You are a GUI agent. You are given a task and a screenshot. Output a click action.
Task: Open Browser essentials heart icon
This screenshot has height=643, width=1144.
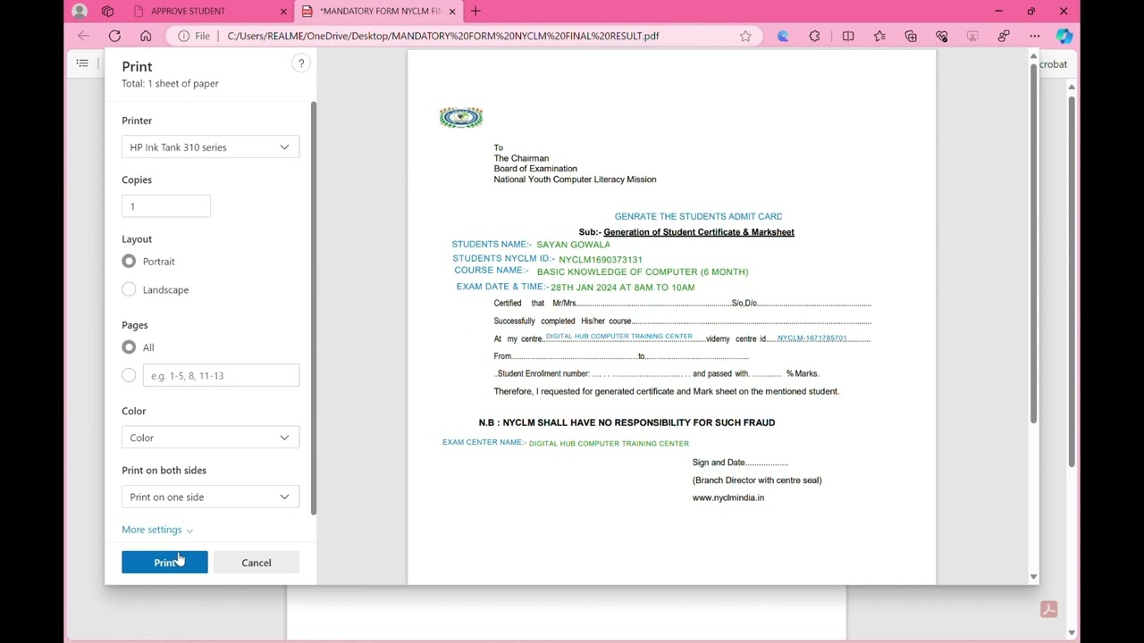click(x=942, y=36)
